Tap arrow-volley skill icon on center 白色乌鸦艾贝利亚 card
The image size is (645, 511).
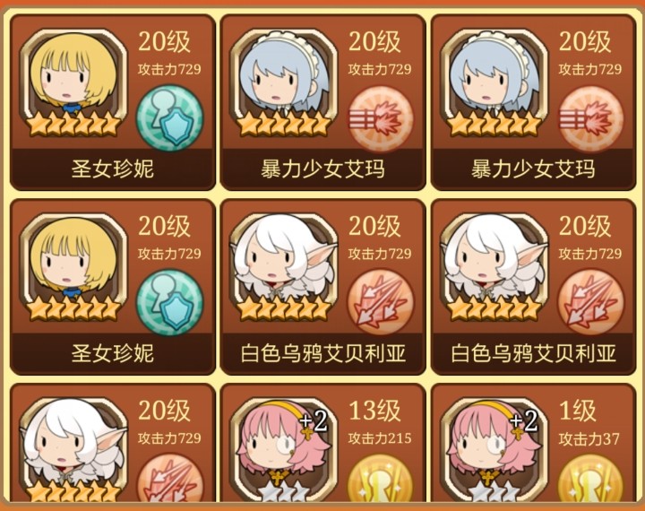click(380, 303)
